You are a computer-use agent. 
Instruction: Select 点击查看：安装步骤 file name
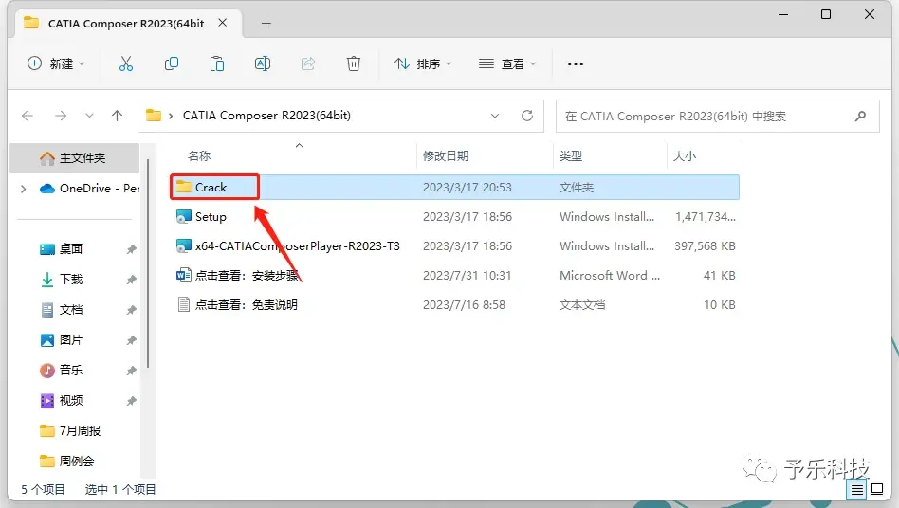click(247, 275)
